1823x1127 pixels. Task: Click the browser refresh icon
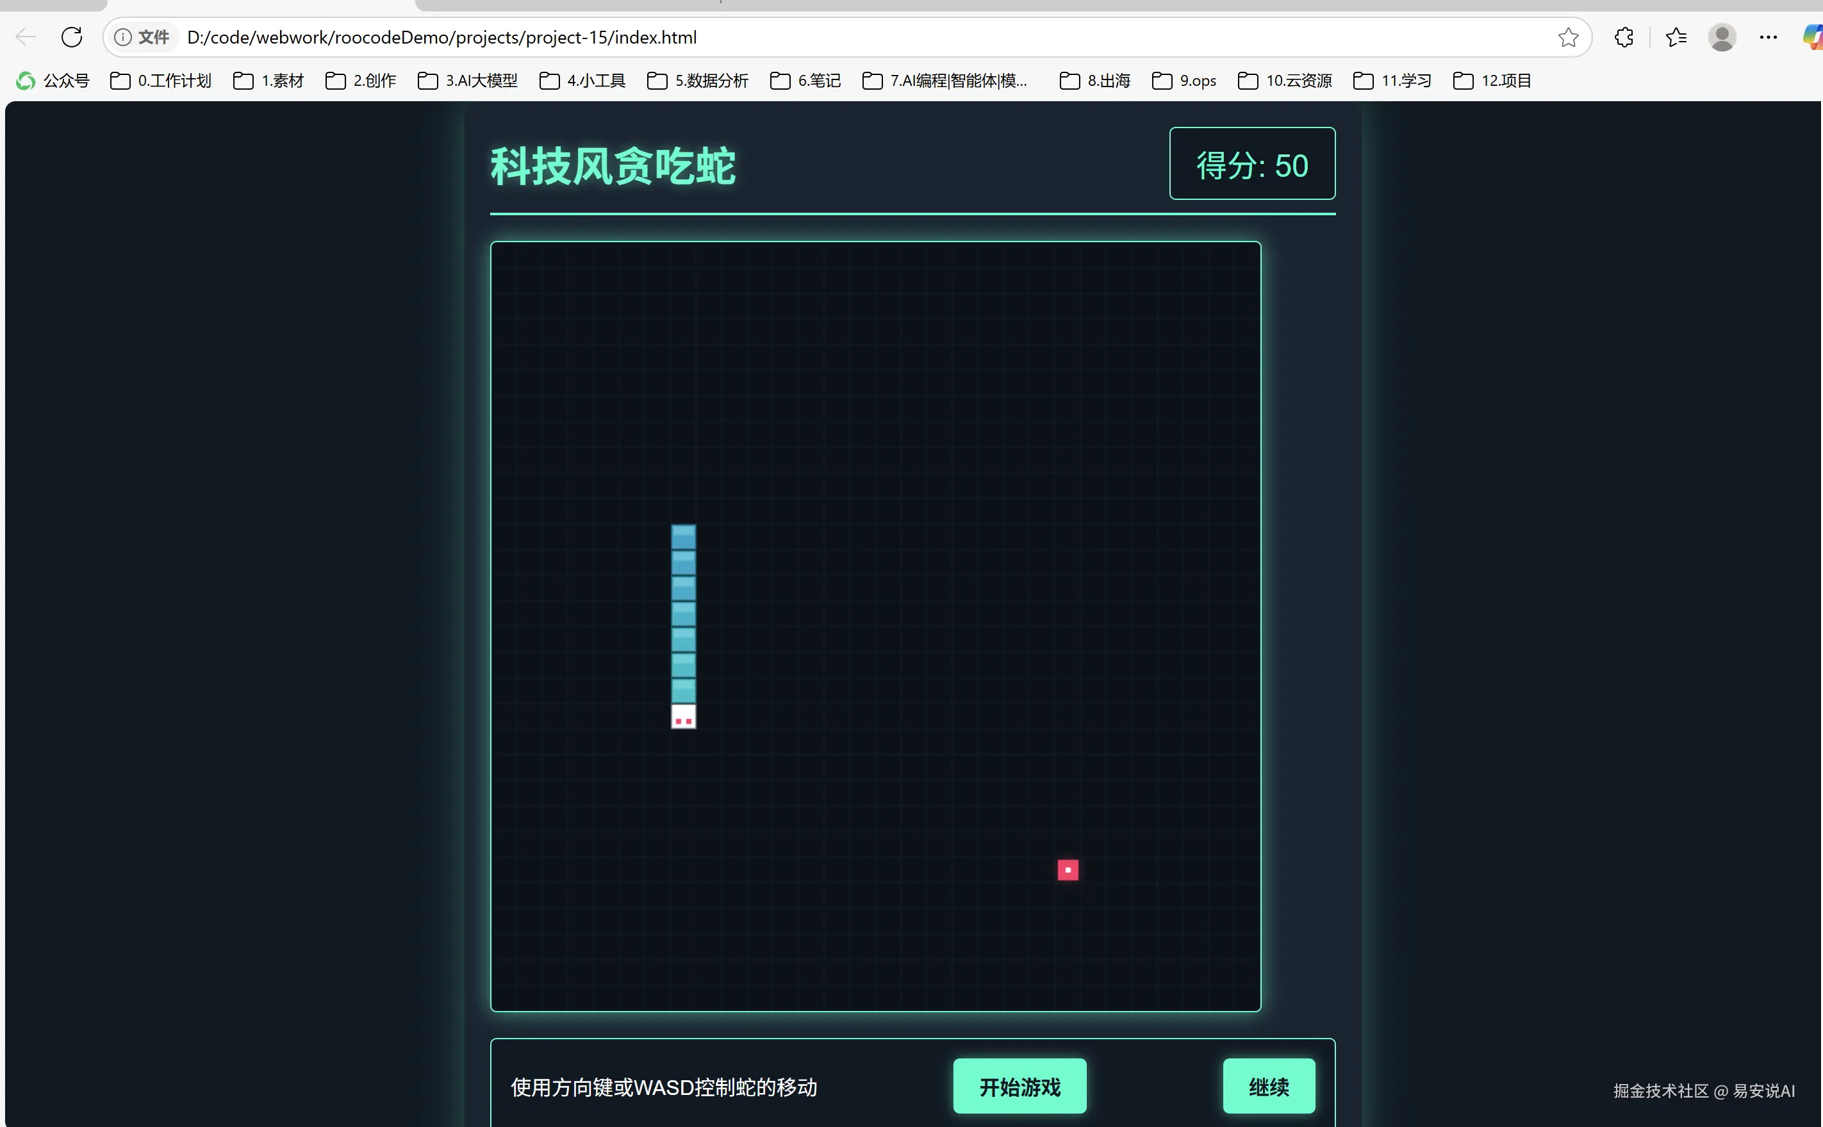[x=72, y=37]
